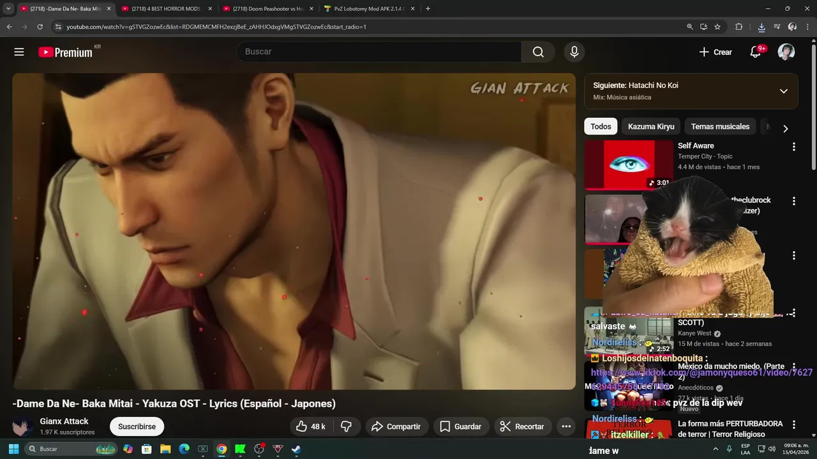817x459 pixels.
Task: Click inside the Buscar search field
Action: click(379, 52)
